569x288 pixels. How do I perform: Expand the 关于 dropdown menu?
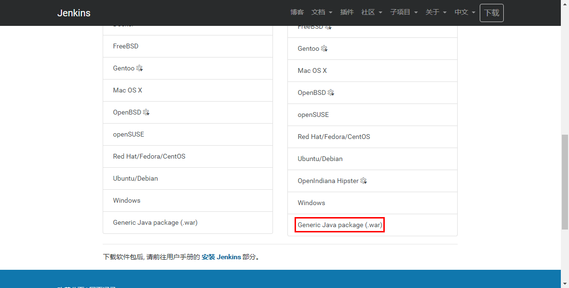pyautogui.click(x=436, y=12)
